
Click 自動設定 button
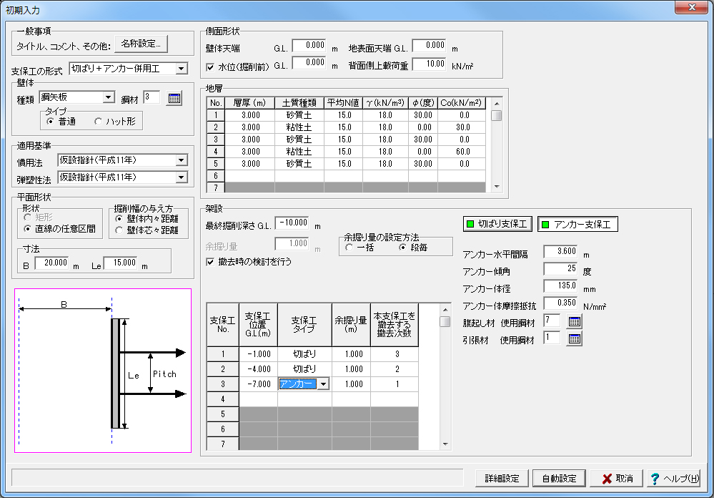tap(560, 478)
